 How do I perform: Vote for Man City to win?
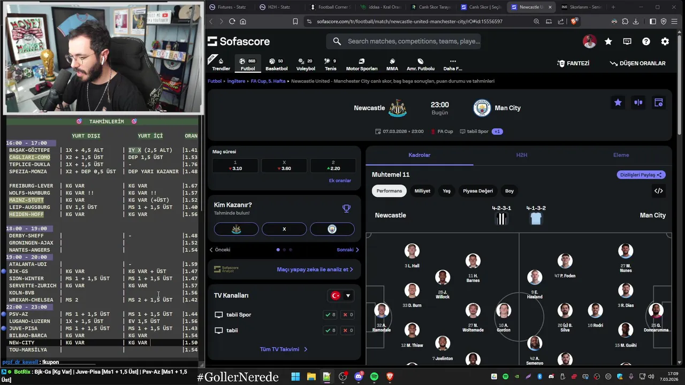tap(332, 229)
